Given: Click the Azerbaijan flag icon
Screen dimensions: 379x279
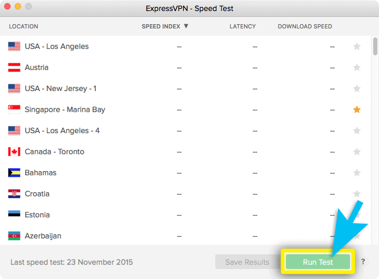Looking at the screenshot, I should (x=14, y=236).
